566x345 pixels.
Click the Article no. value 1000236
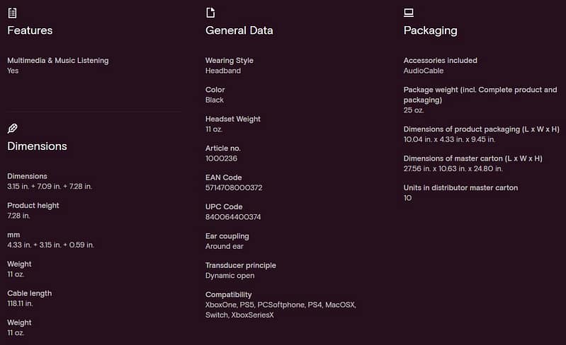coord(221,158)
